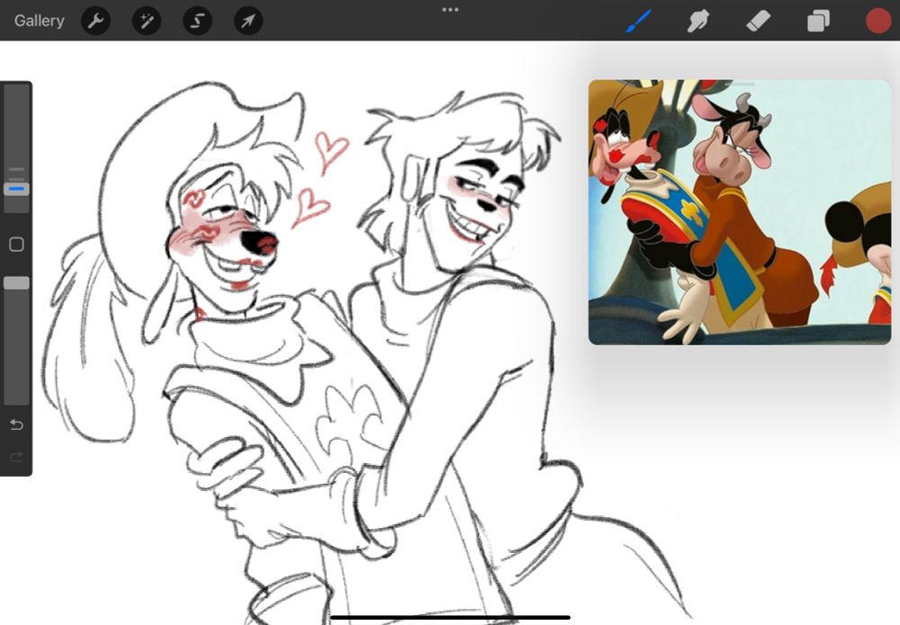Undo the last stroke
Viewport: 900px width, 625px height.
click(16, 424)
